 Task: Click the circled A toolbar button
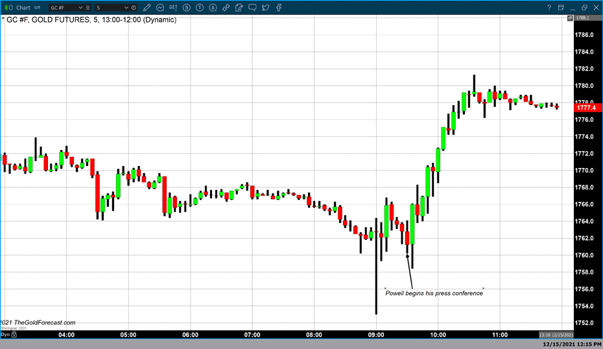tap(213, 8)
